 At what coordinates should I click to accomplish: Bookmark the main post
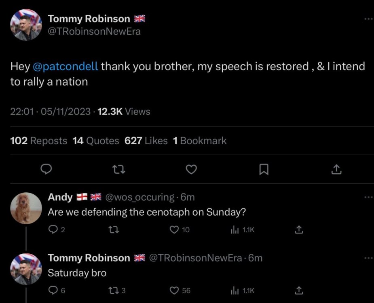[x=263, y=170]
